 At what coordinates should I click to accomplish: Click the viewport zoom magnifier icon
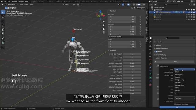104,22
